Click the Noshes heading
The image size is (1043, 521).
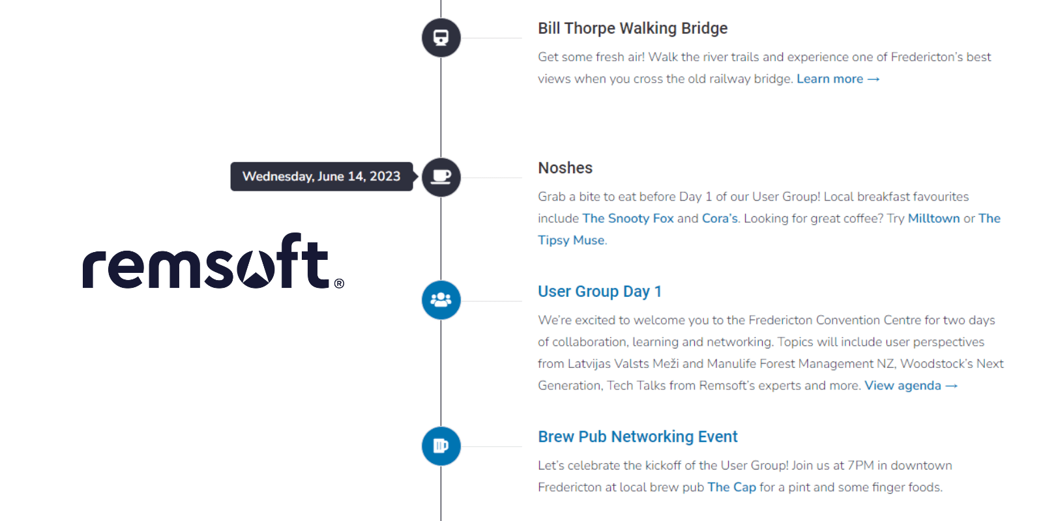pyautogui.click(x=565, y=168)
